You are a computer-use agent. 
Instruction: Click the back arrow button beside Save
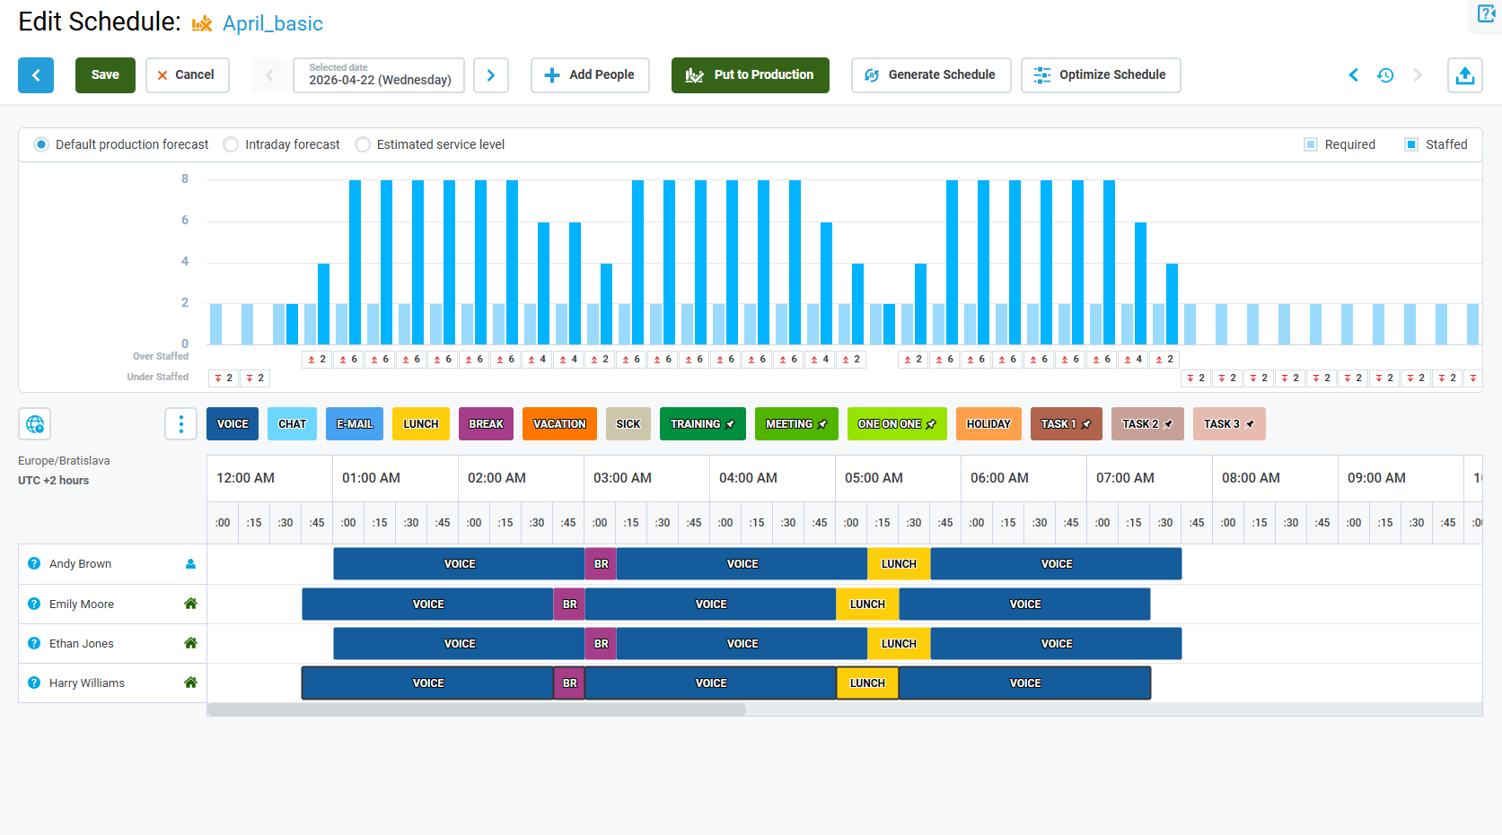(36, 75)
